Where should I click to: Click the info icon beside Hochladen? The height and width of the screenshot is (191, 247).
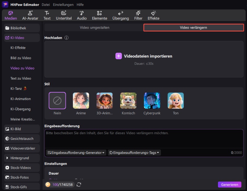tap(66, 38)
